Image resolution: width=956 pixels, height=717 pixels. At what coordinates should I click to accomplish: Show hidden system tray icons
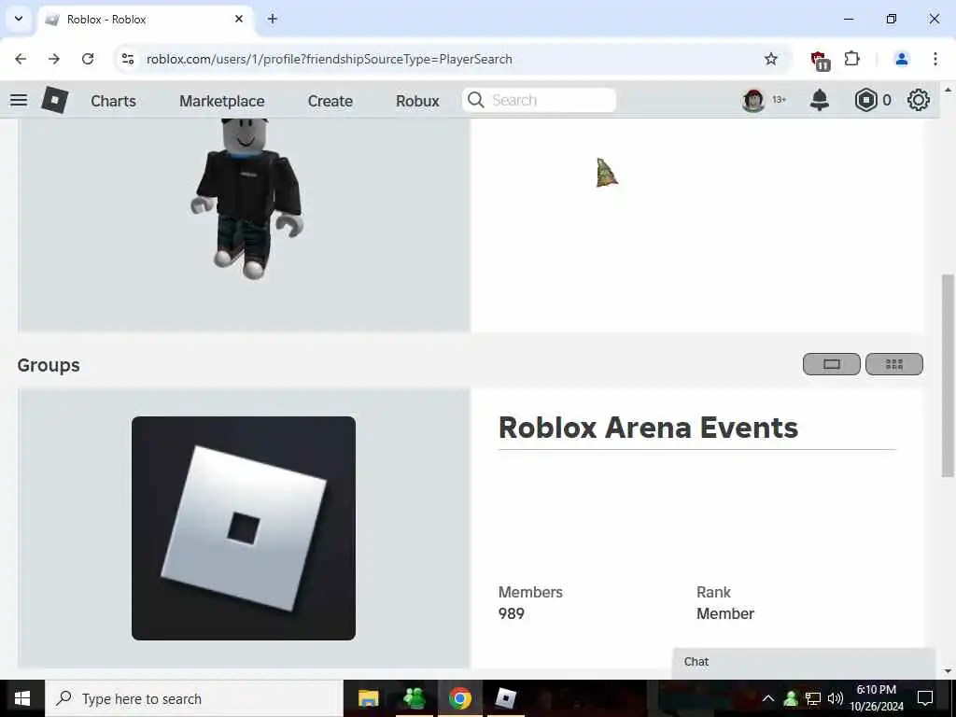[768, 698]
